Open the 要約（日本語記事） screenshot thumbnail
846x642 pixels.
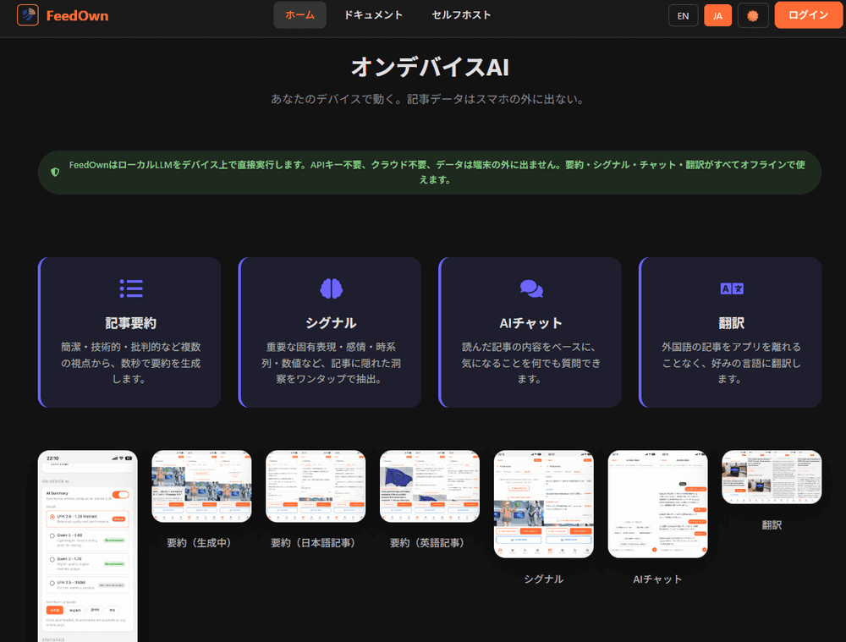(x=316, y=486)
